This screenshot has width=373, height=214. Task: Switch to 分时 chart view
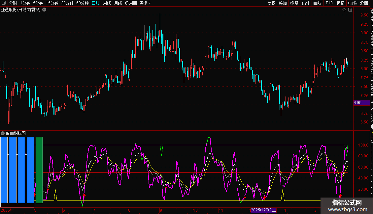(x=13, y=3)
